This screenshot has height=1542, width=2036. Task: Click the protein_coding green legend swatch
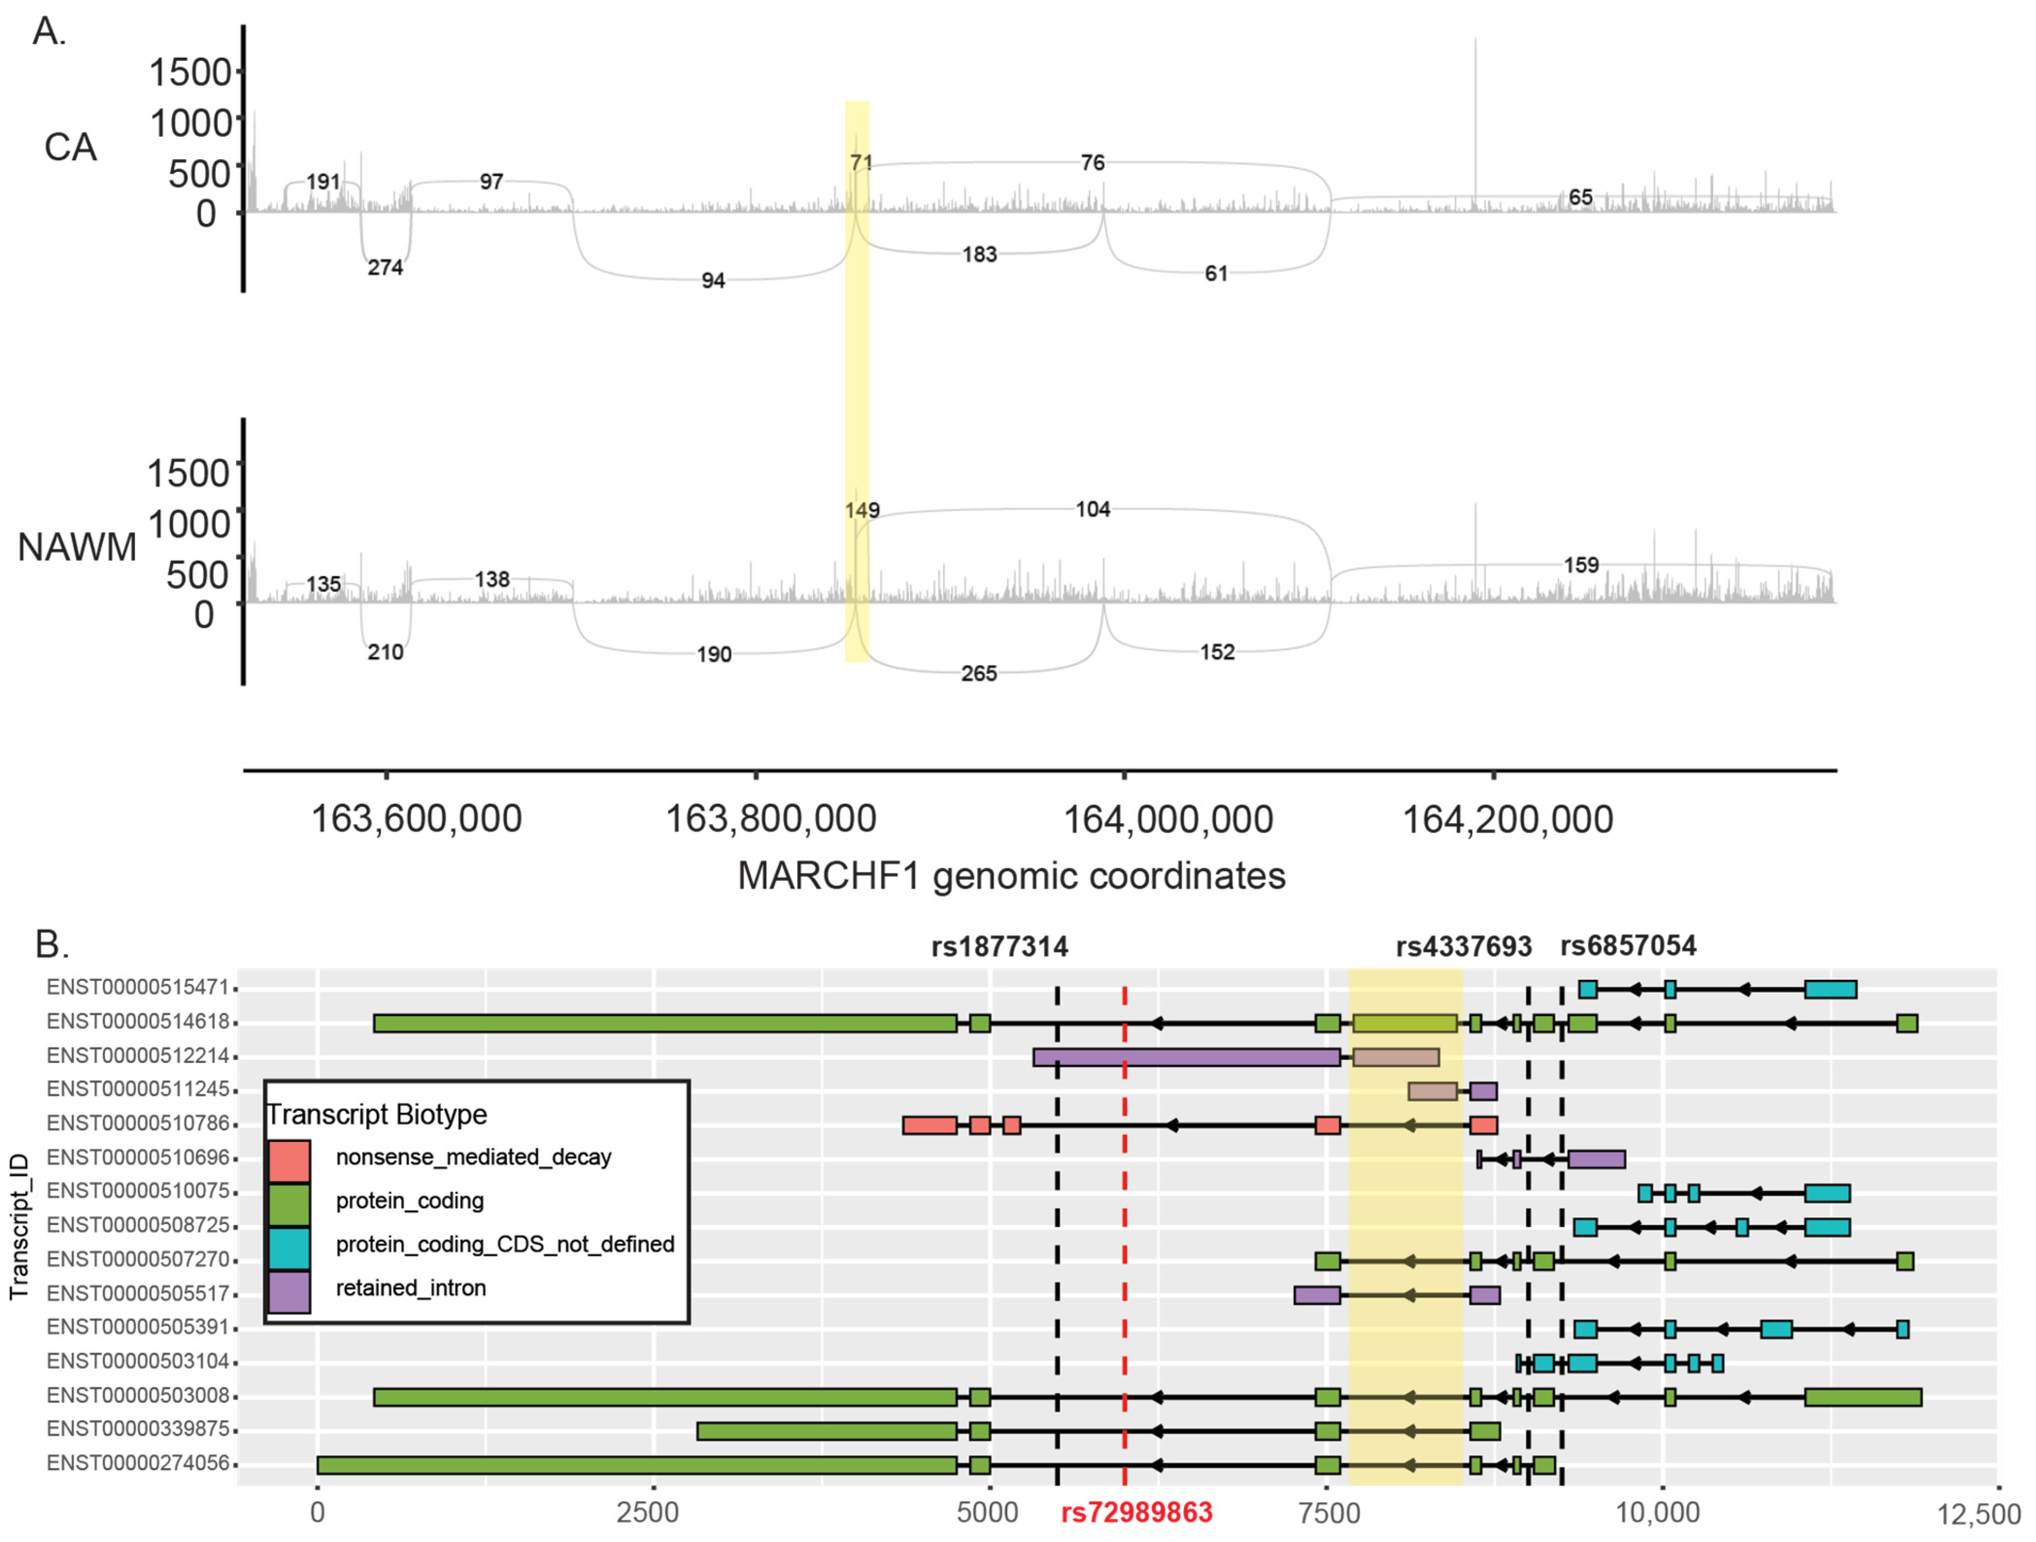[x=289, y=1204]
